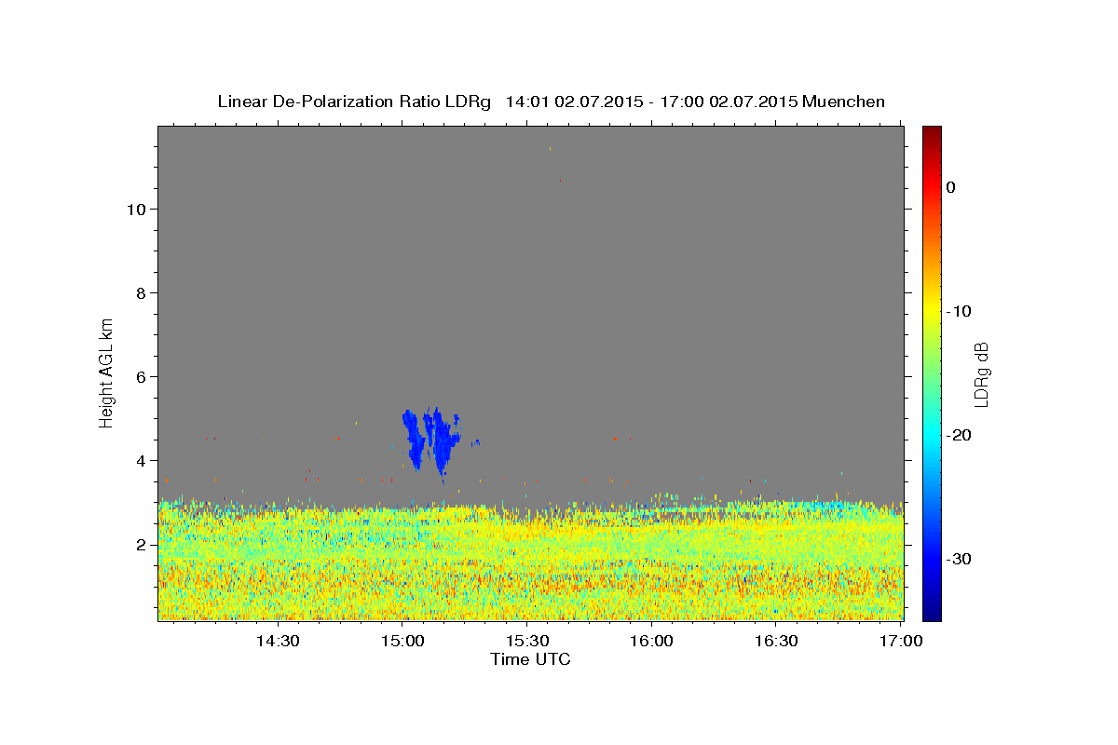This screenshot has height=745, width=1118.
Task: Click the blue cloud feature near 15:05
Action: click(430, 440)
